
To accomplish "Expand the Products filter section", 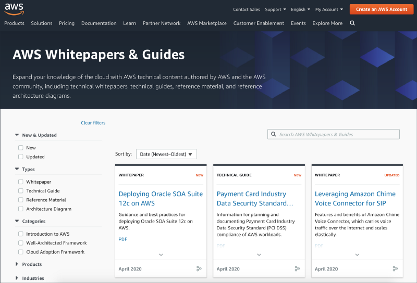I will pos(17,264).
